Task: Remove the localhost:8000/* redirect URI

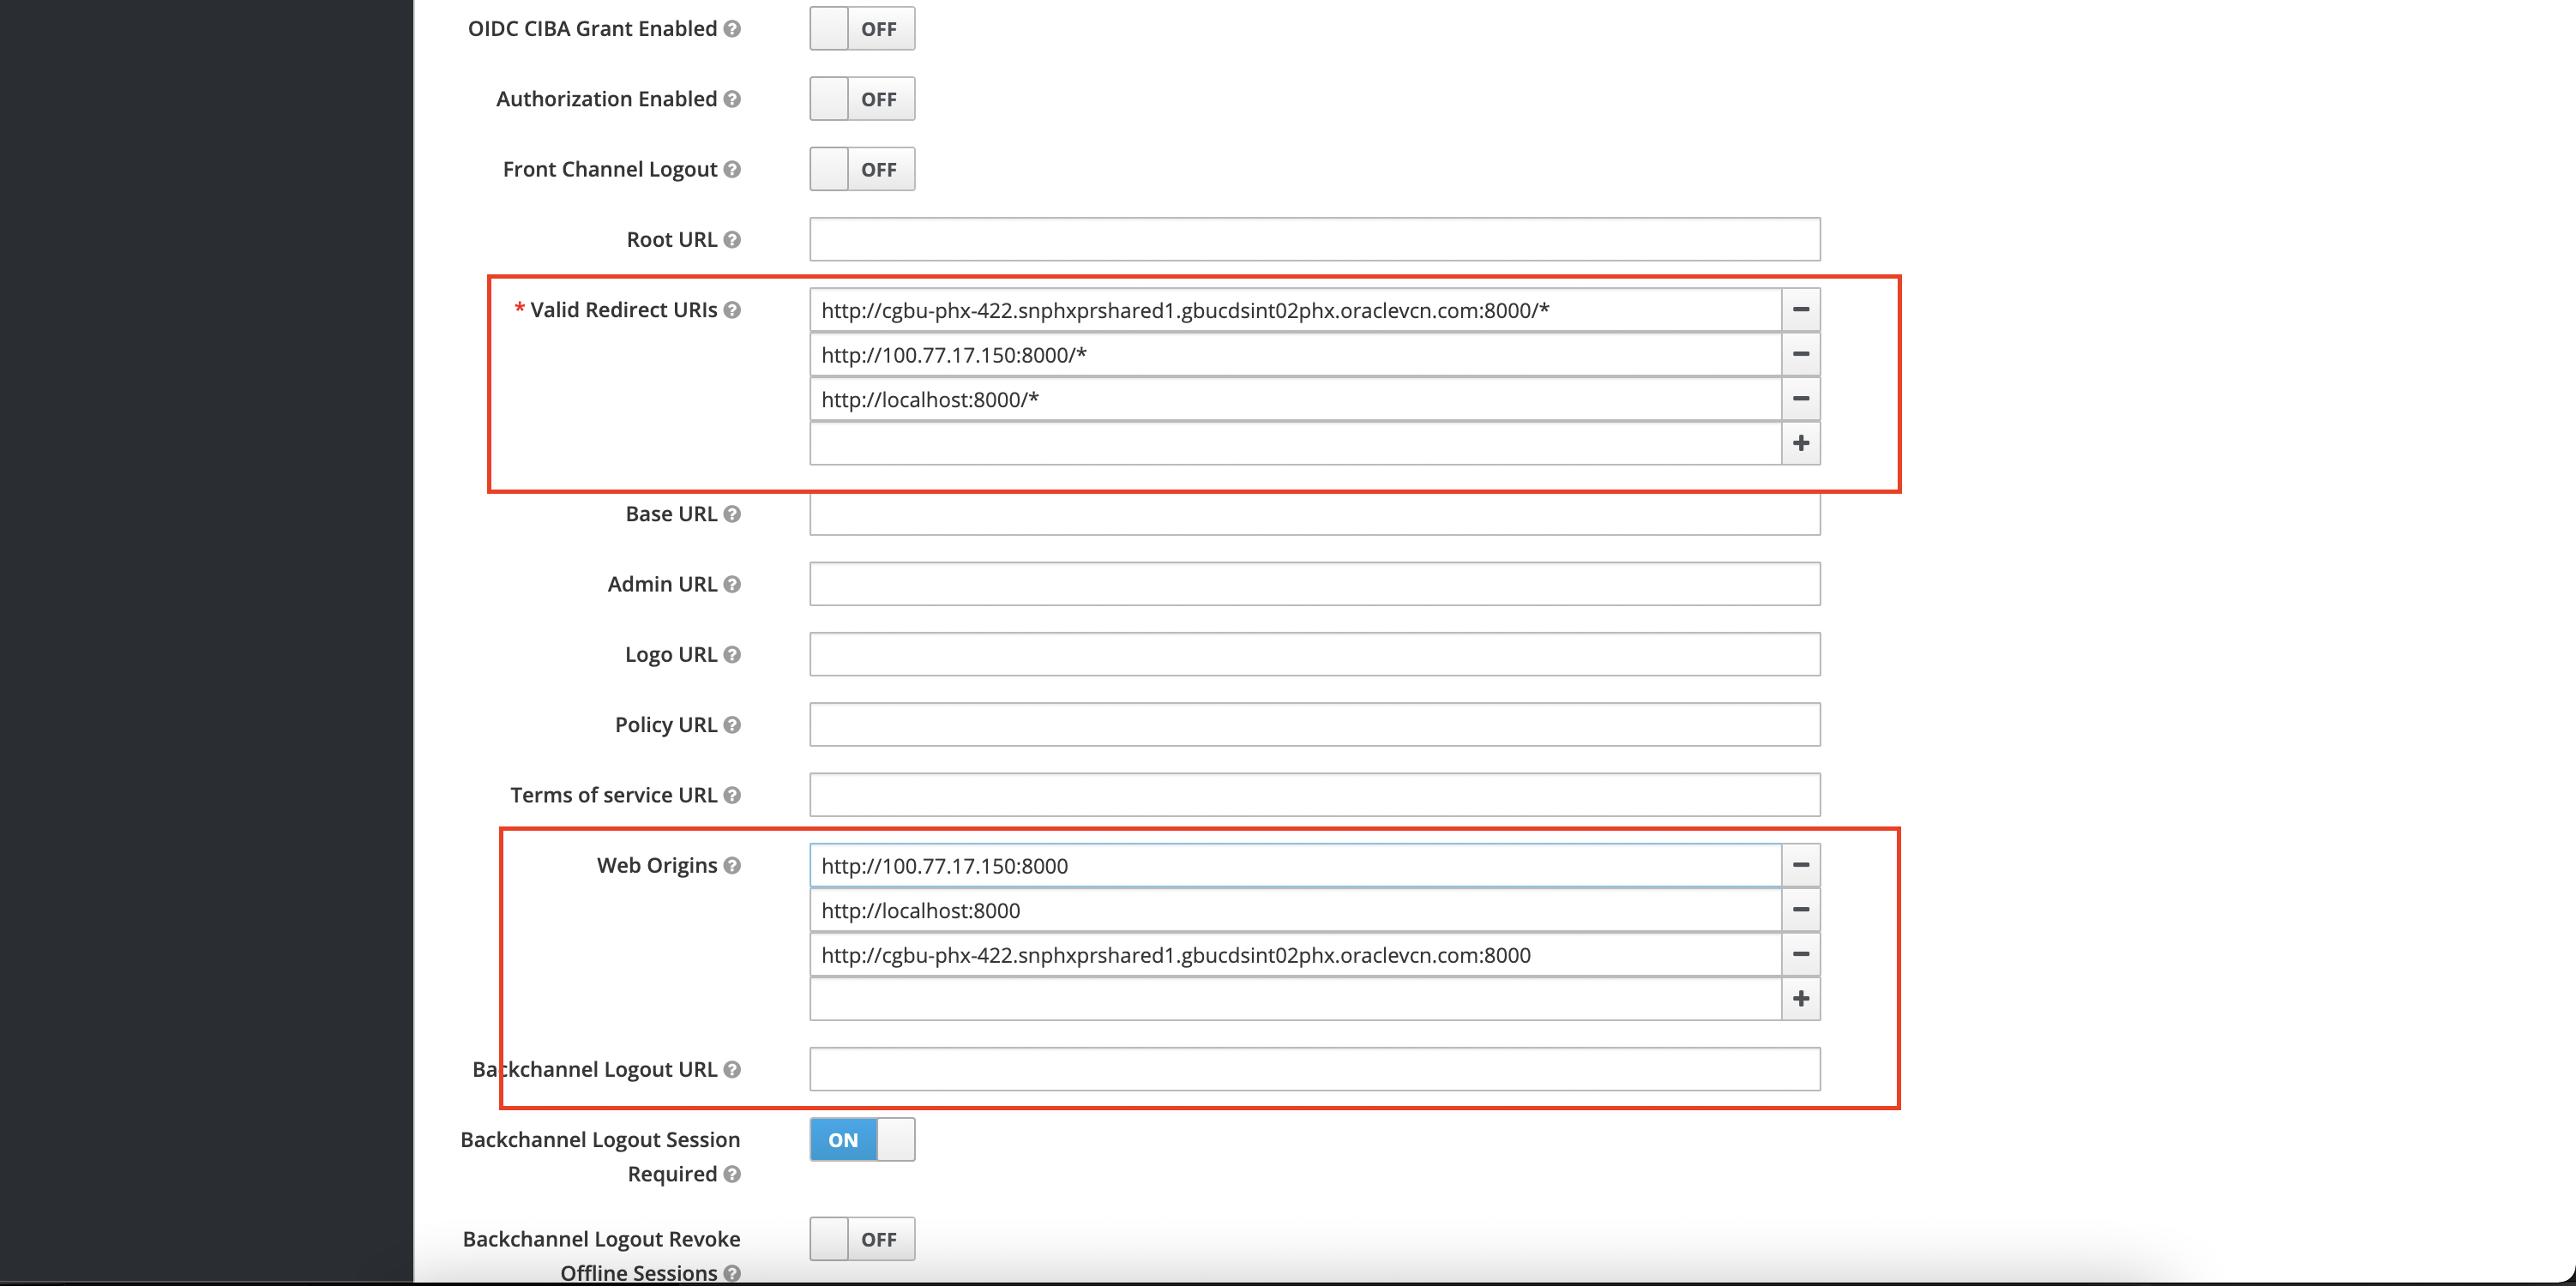Action: pos(1800,399)
